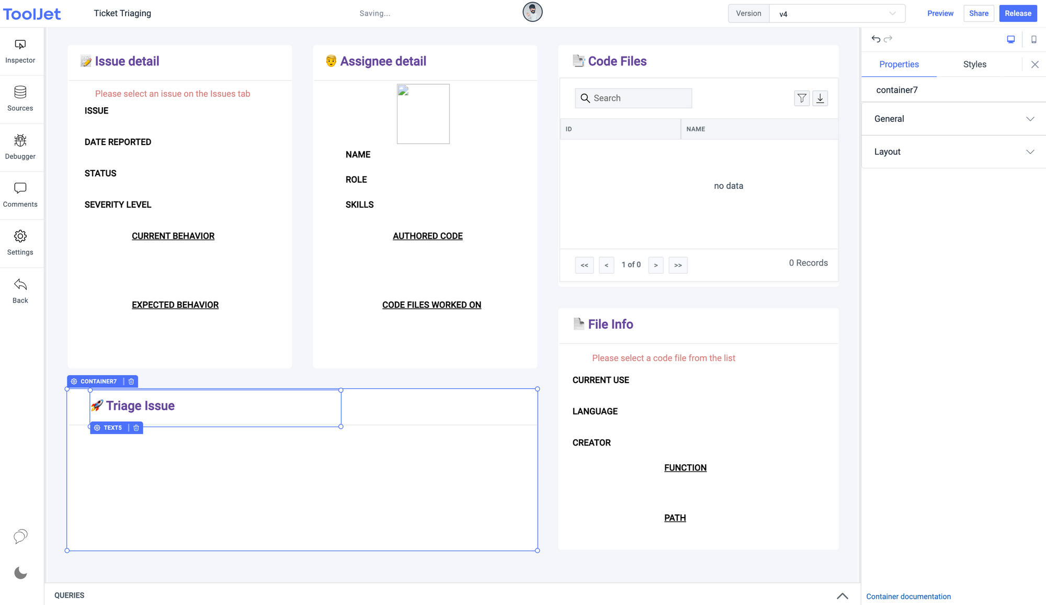This screenshot has width=1046, height=605.
Task: Open the Sources sidebar panel
Action: pyautogui.click(x=20, y=99)
